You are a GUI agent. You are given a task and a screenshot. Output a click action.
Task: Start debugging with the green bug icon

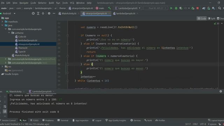pos(176,8)
